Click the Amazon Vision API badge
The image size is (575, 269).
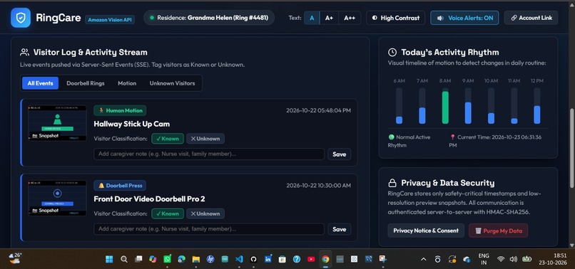tap(110, 20)
